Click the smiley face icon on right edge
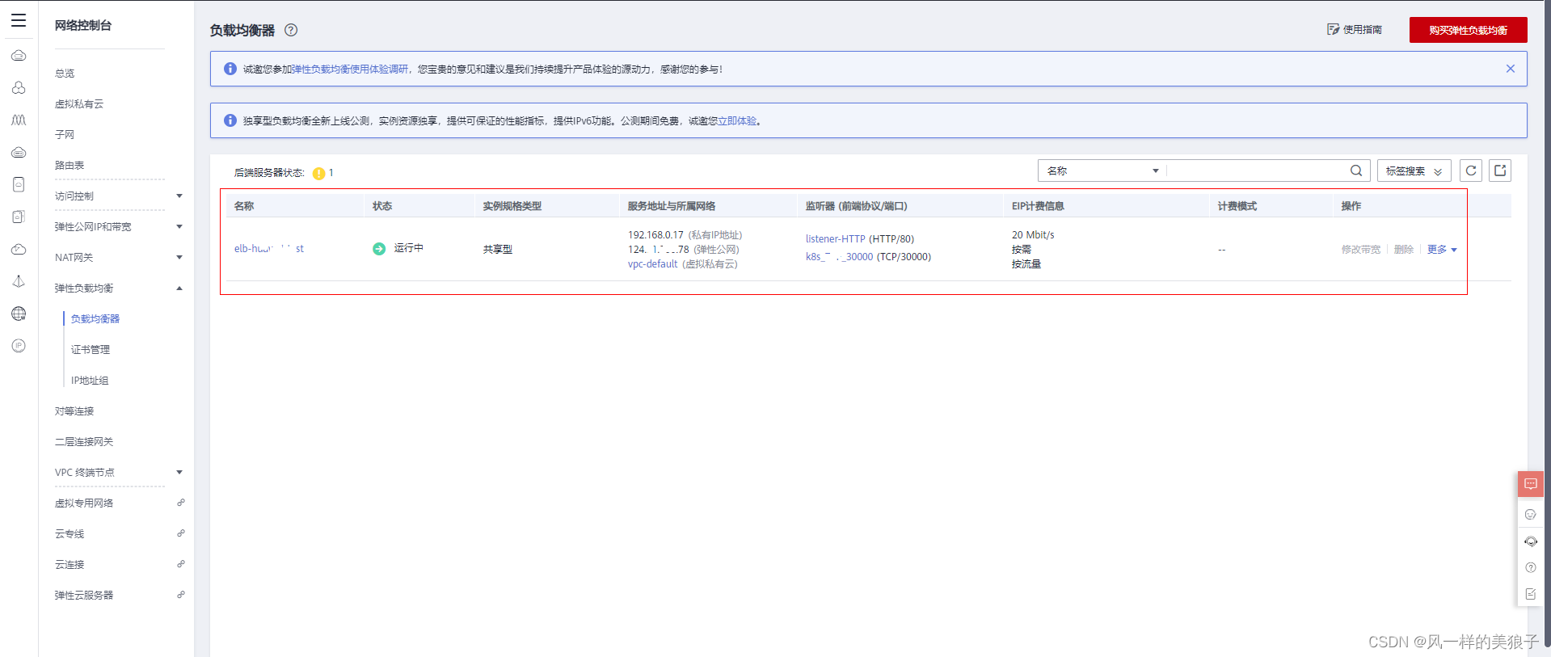Screen dimensions: 1551x657 pos(1531,515)
